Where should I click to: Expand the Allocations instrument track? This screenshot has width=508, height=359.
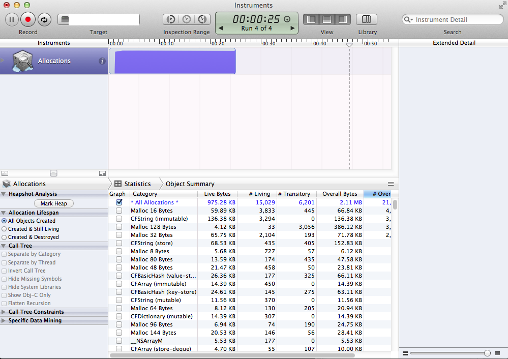(x=2, y=61)
